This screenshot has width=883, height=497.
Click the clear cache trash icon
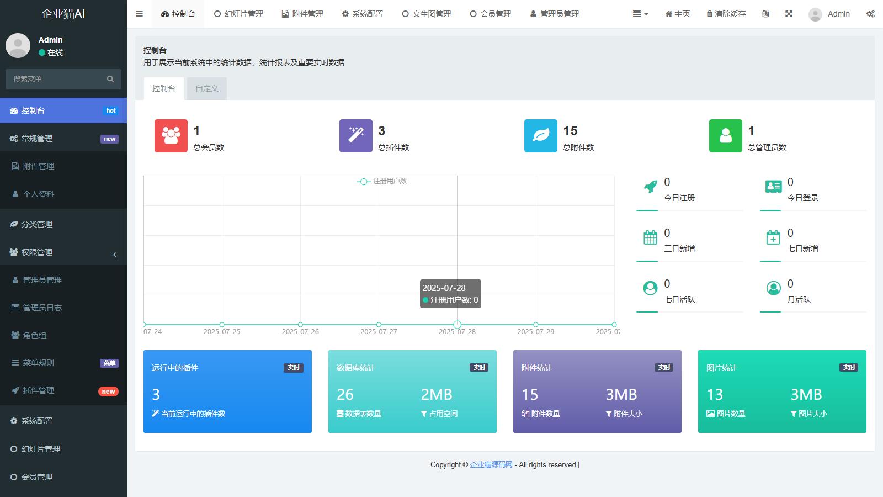coord(709,14)
